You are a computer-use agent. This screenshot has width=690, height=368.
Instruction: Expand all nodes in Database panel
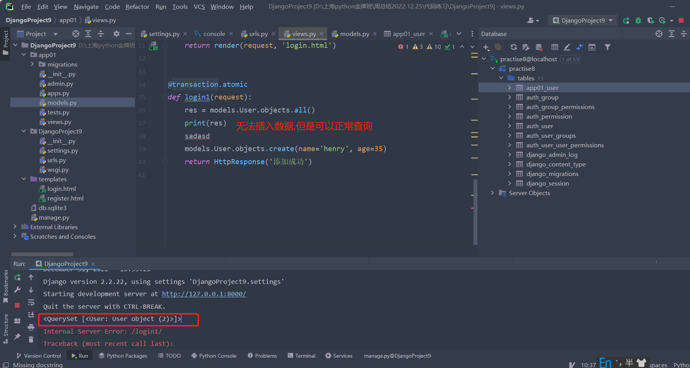point(672,34)
